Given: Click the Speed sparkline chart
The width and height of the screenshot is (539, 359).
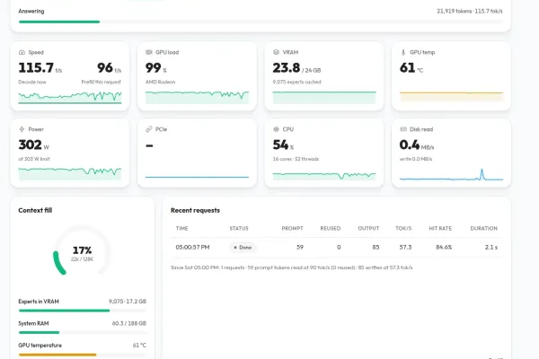Looking at the screenshot, I should [x=70, y=97].
